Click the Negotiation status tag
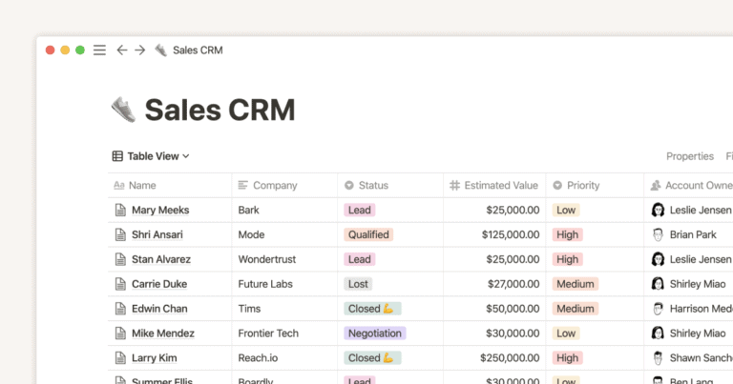Viewport: 733px width, 384px height. [375, 333]
